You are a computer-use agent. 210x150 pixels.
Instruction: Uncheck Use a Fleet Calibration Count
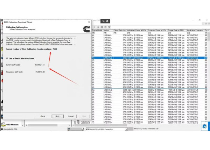click(x=7, y=58)
